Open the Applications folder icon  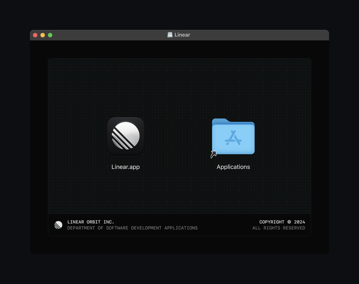(x=233, y=137)
